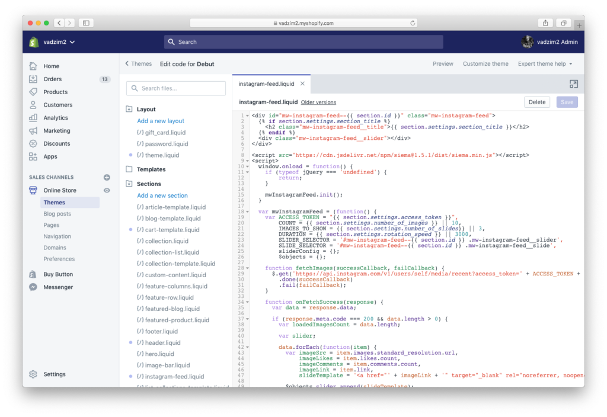Image resolution: width=607 pixels, height=417 pixels.
Task: Close the instagram-feed.liquid tab
Action: (302, 84)
